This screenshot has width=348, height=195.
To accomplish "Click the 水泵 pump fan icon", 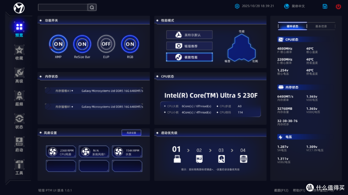I will (x=119, y=152).
